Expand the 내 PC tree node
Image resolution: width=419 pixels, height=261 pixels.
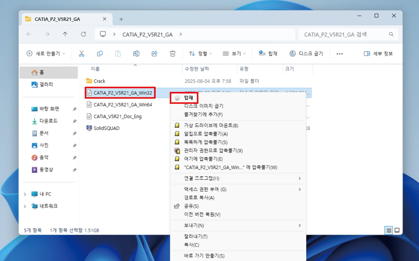tap(25, 194)
